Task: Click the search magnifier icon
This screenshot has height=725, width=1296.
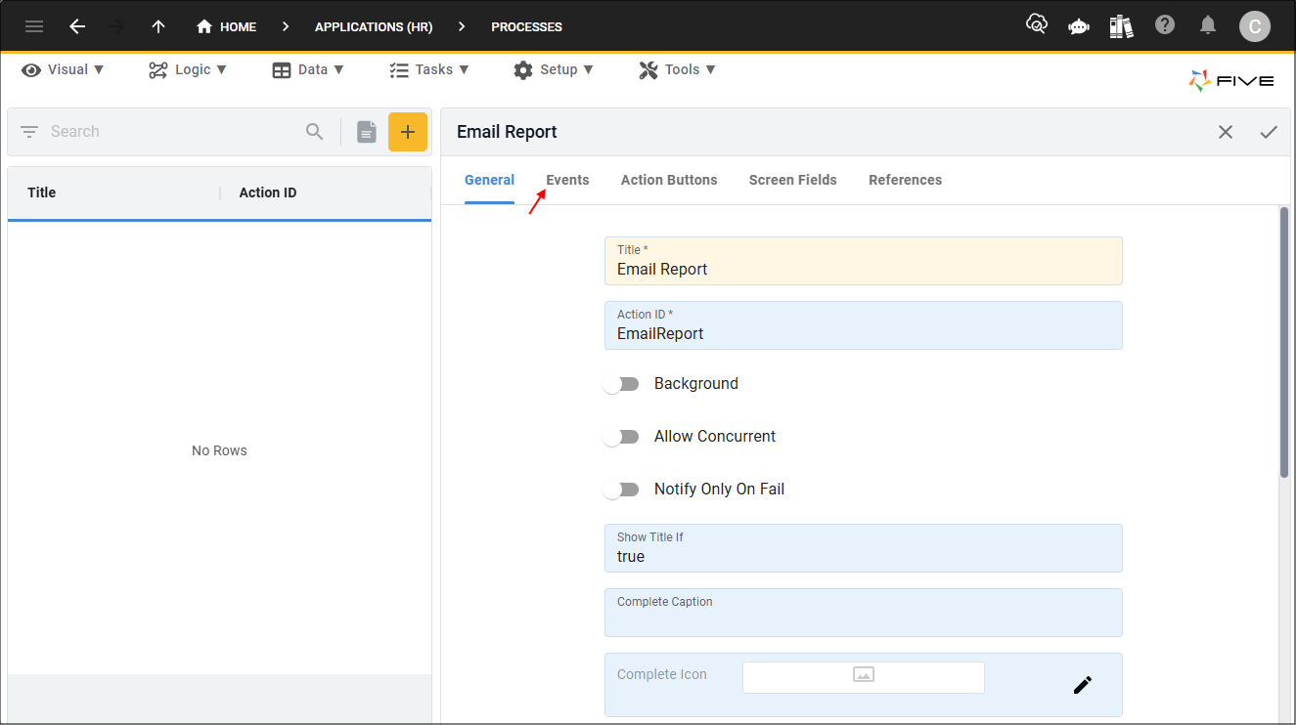Action: point(314,132)
